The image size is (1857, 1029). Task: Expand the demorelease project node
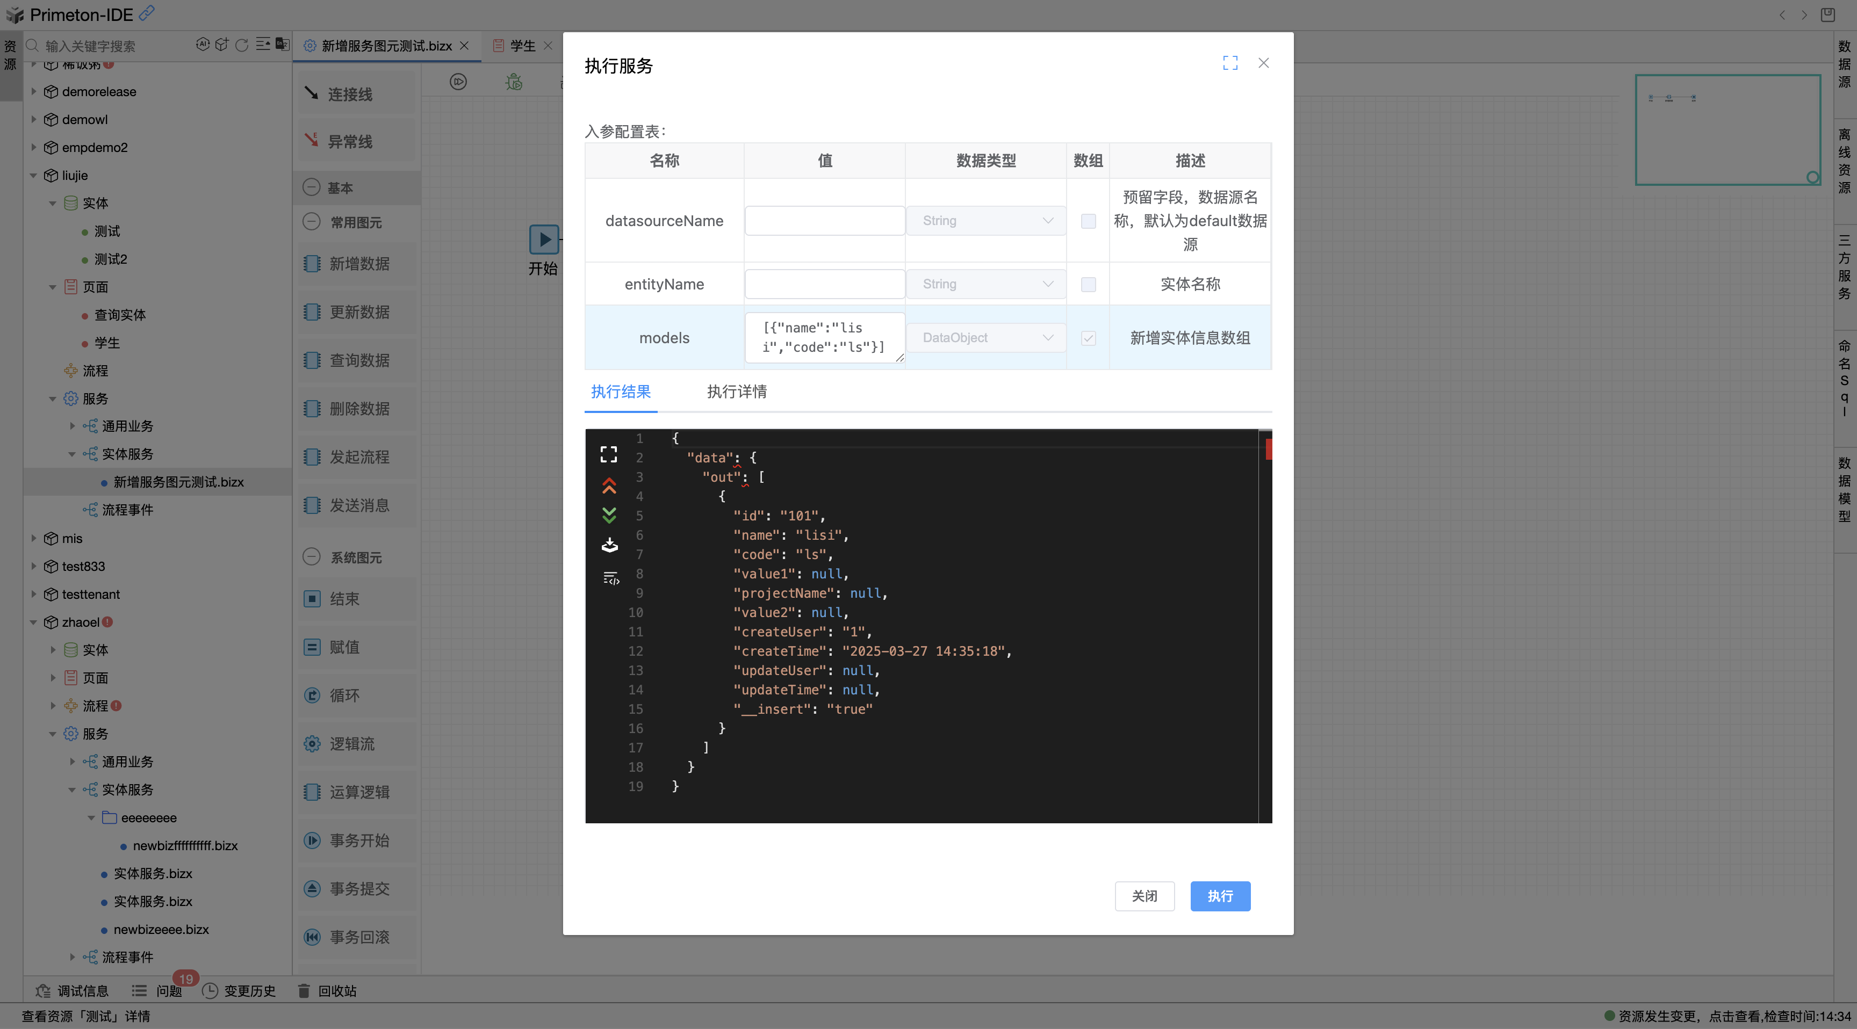[x=33, y=91]
